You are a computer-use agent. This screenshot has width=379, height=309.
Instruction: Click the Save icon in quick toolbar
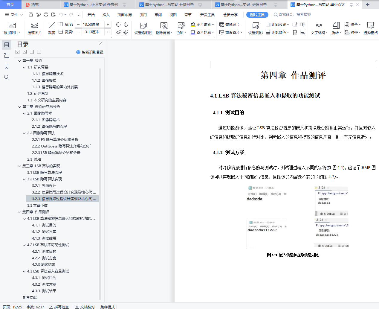31,15
